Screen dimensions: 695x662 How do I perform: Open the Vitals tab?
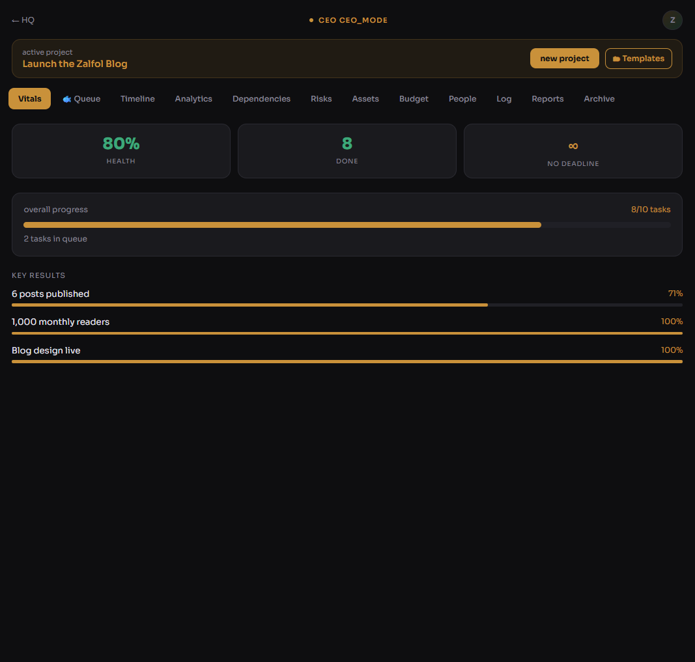(x=29, y=99)
